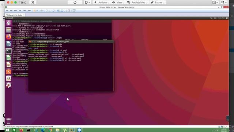Close the front yaml terminal window
This screenshot has height=132, width=234.
coord(30,41)
